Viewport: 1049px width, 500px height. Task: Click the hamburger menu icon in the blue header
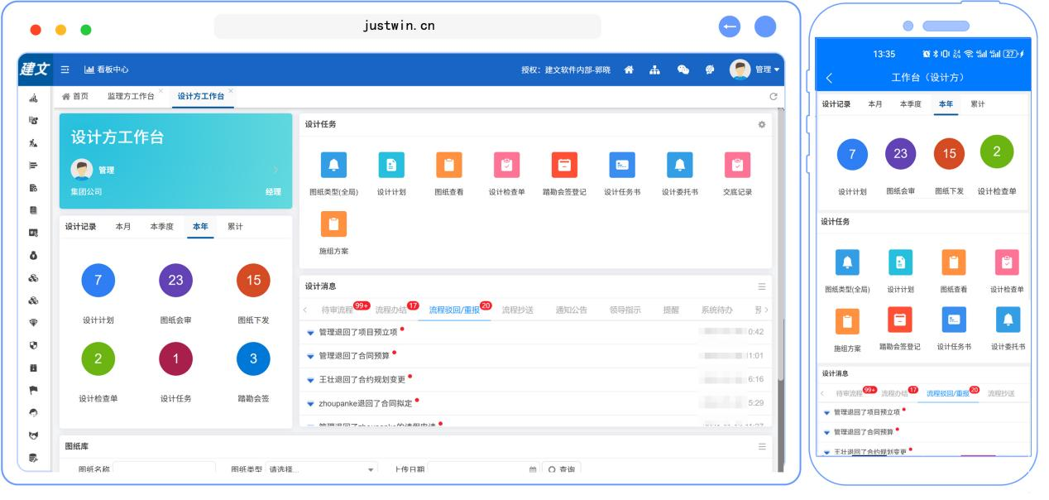(x=64, y=70)
